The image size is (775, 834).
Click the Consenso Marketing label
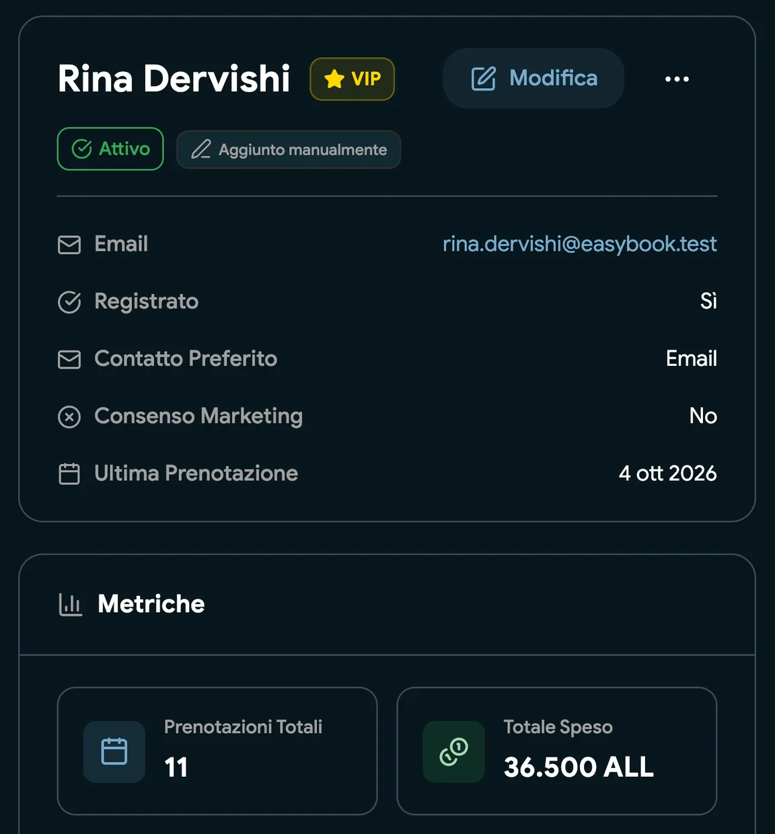pyautogui.click(x=198, y=416)
